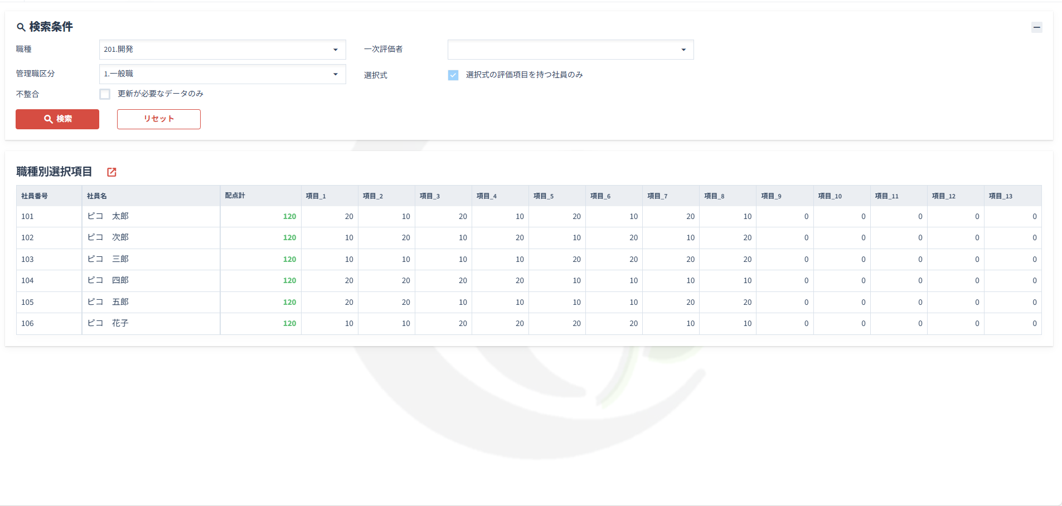1062x506 pixels.
Task: Select row for employee ピコ 太郎
Action: [108, 216]
